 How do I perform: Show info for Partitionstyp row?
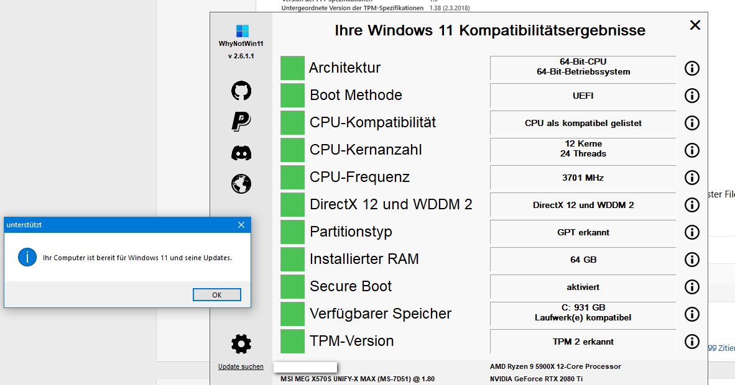tap(692, 232)
